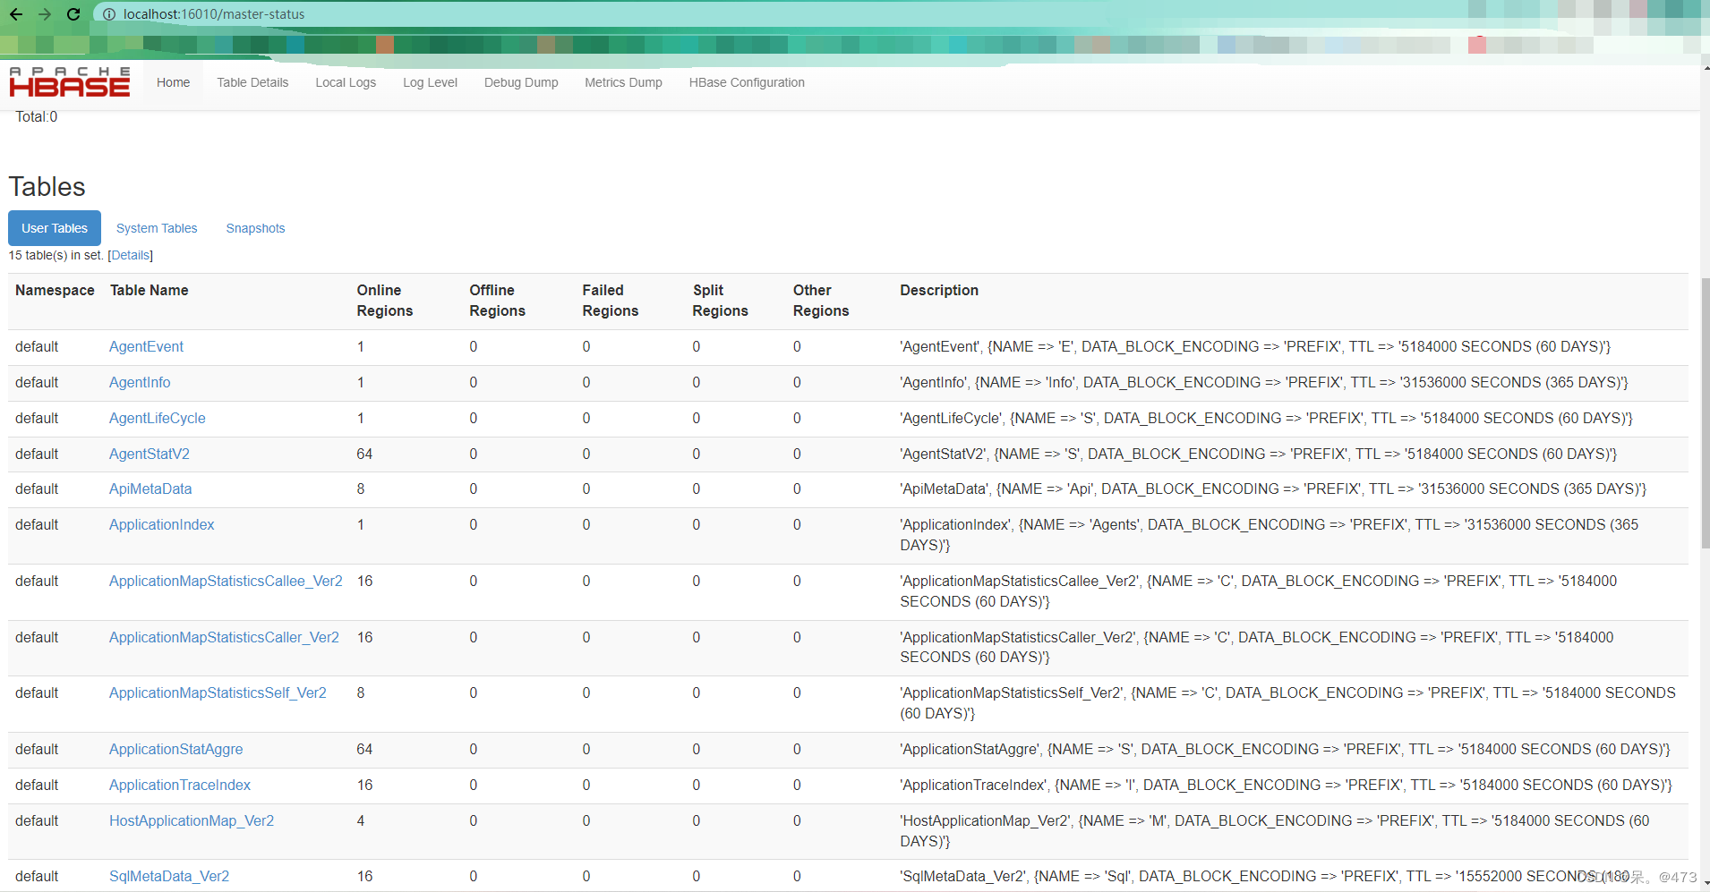The width and height of the screenshot is (1710, 892).
Task: Open the AgentStatV2 table page
Action: 149,454
